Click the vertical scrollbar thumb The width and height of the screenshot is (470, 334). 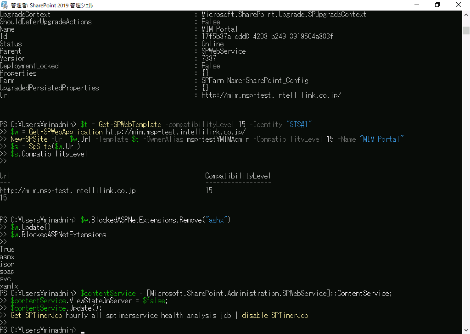coord(466,31)
